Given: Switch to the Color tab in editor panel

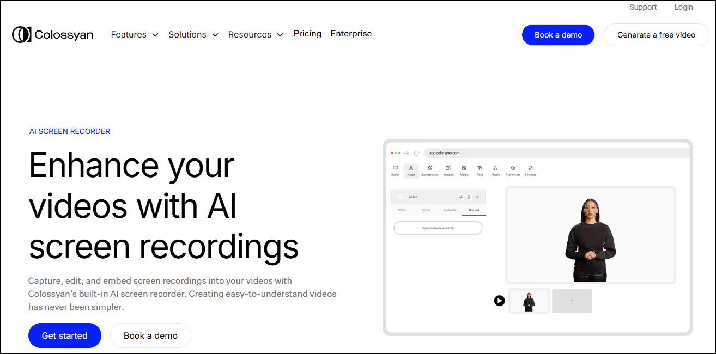Looking at the screenshot, I should pyautogui.click(x=402, y=210).
